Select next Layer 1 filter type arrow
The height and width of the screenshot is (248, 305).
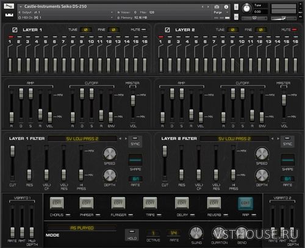tap(126, 138)
